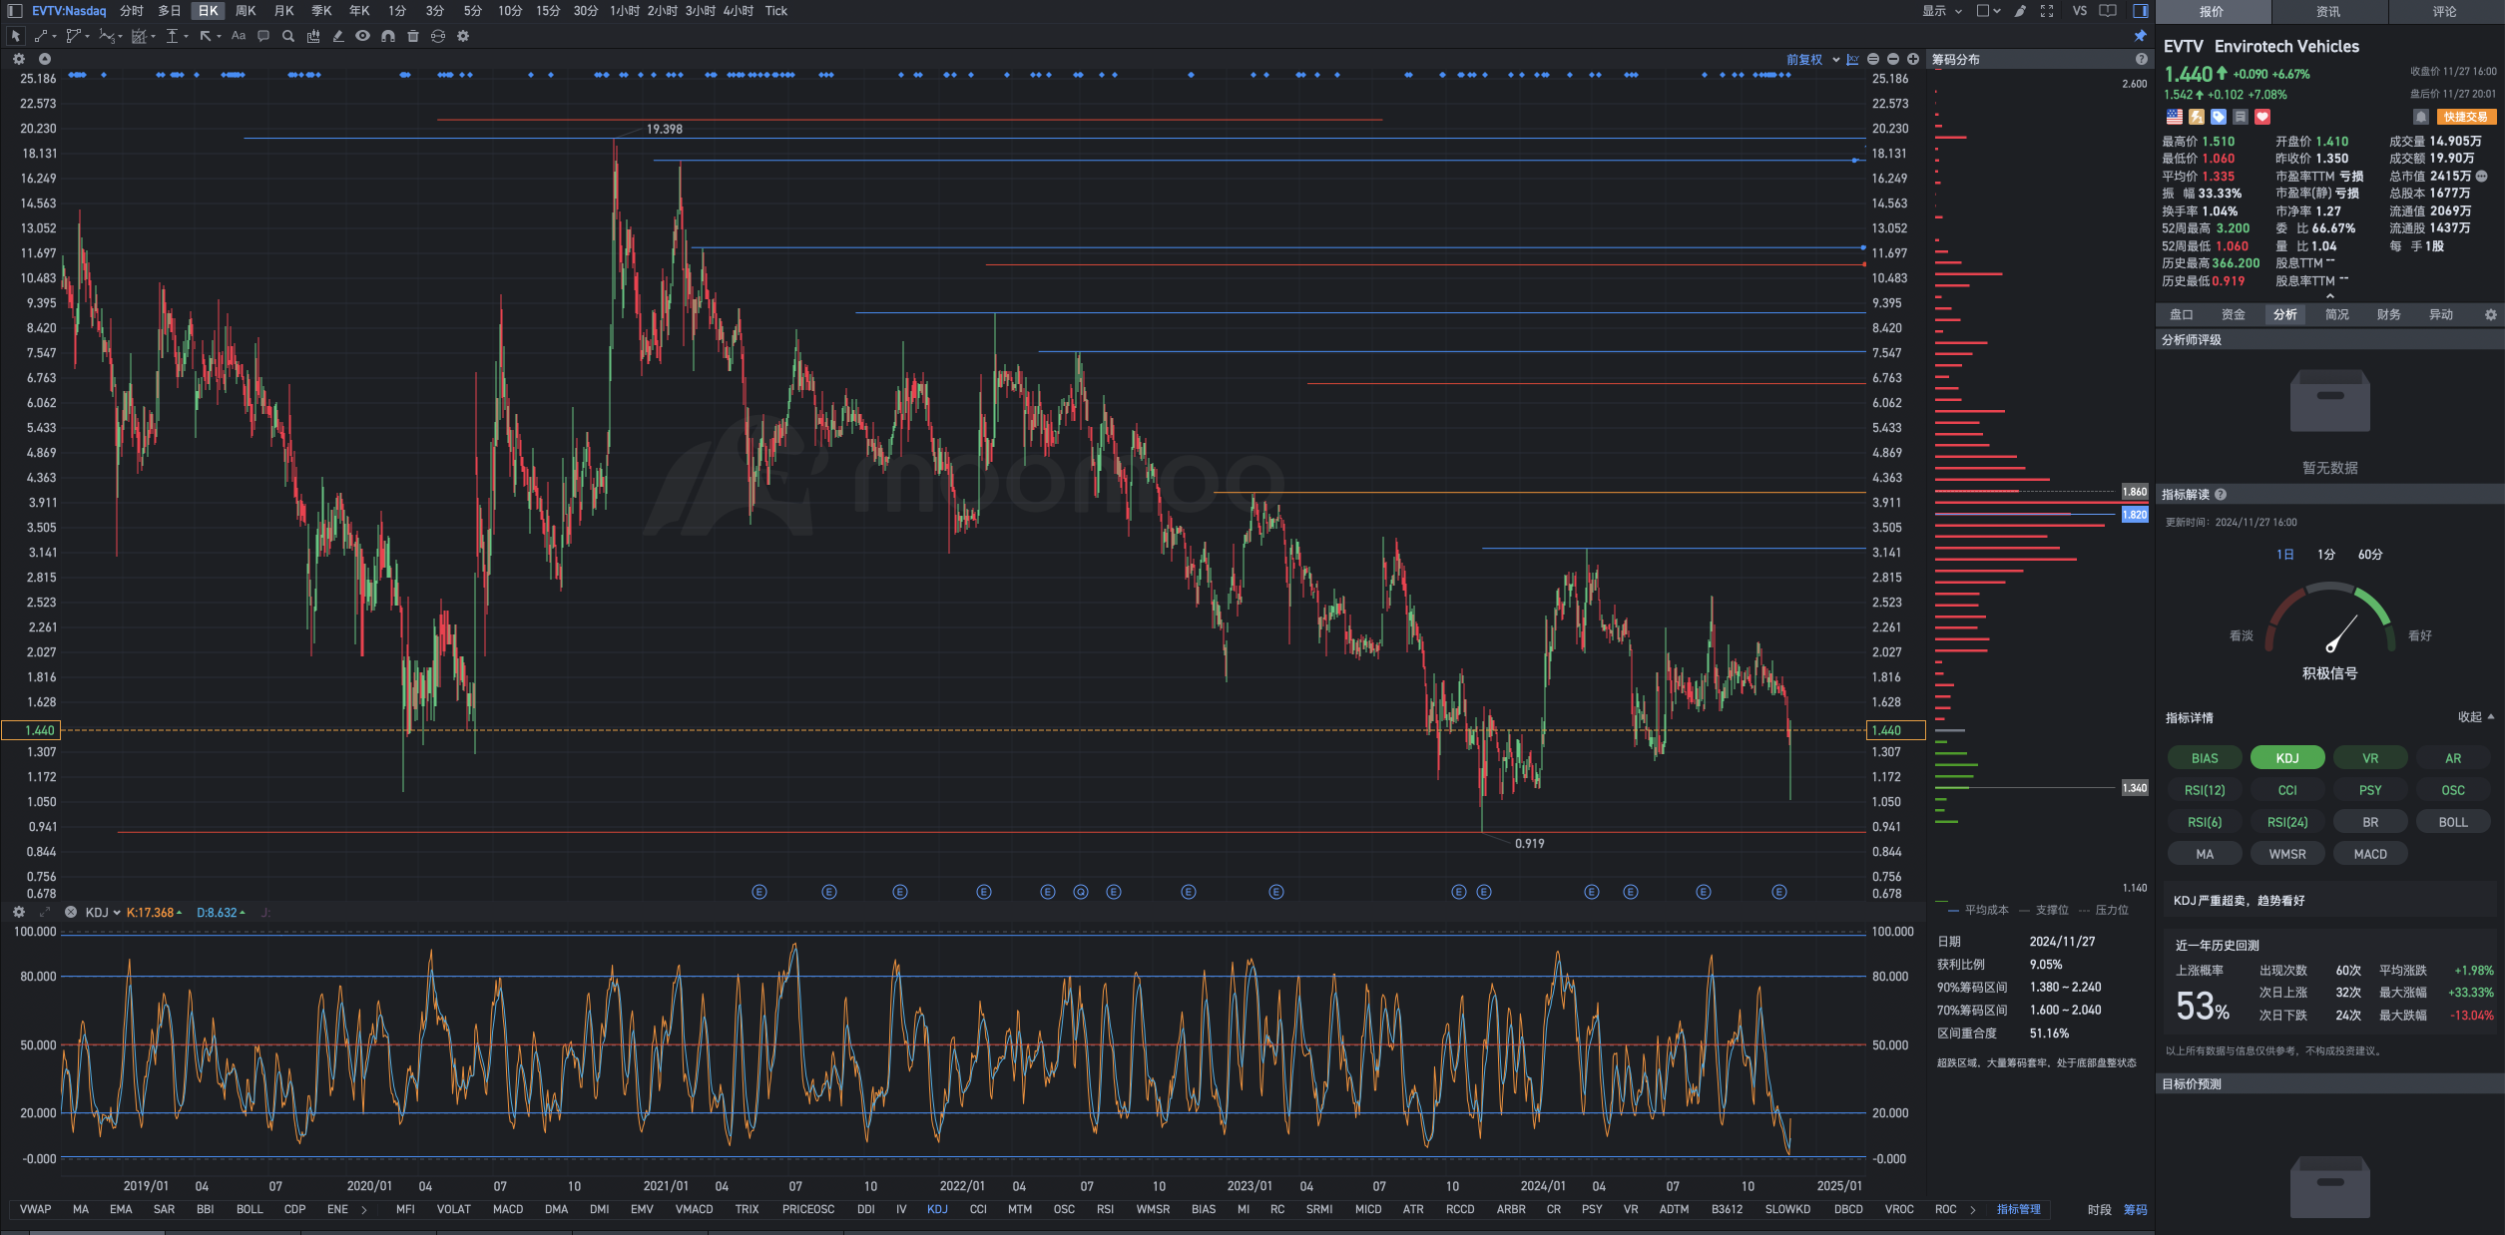Select the BIAS indicator pill

point(2205,758)
